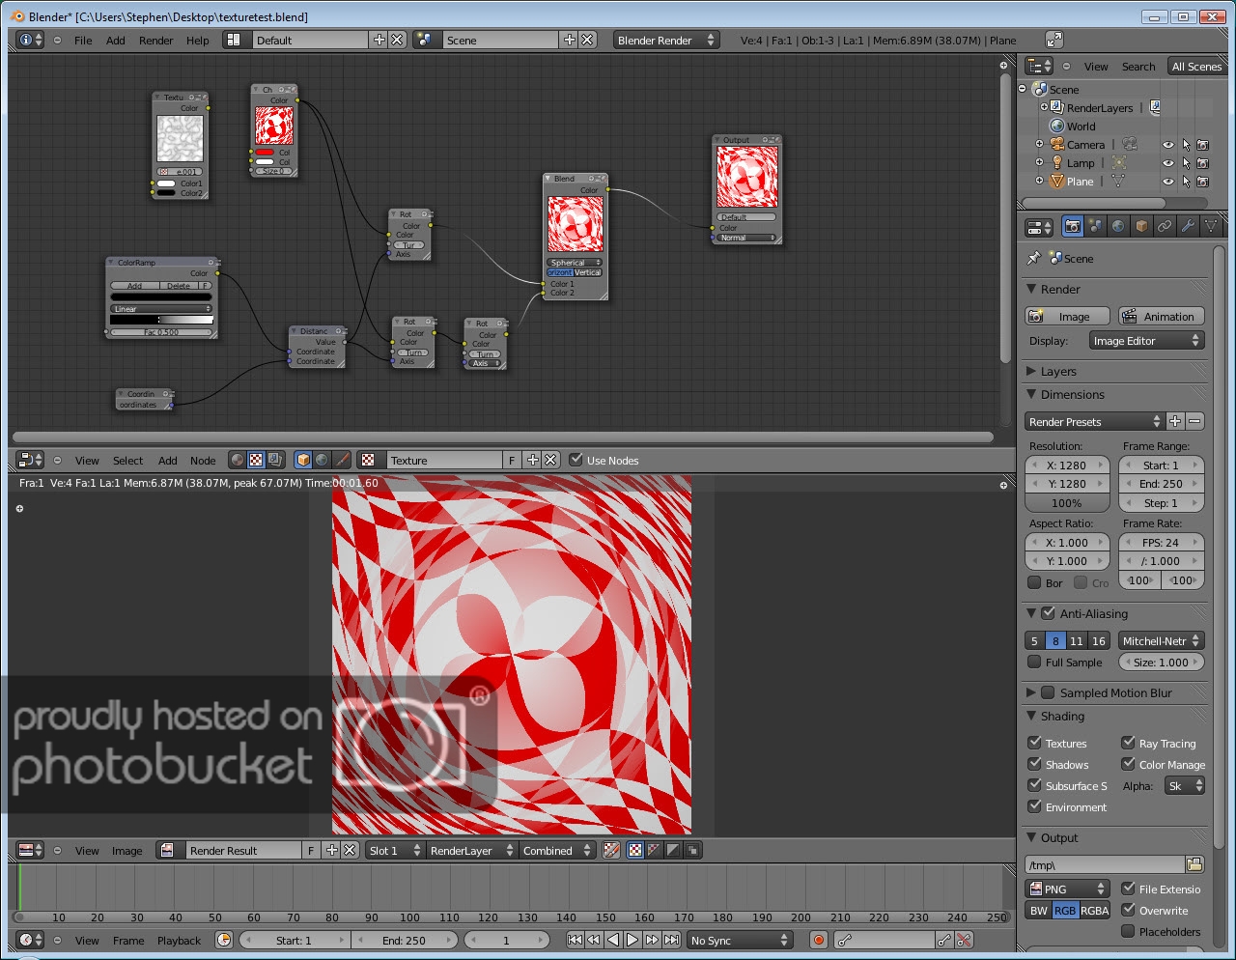Open the Render Presets dropdown
Image resolution: width=1236 pixels, height=960 pixels.
pyautogui.click(x=1094, y=422)
